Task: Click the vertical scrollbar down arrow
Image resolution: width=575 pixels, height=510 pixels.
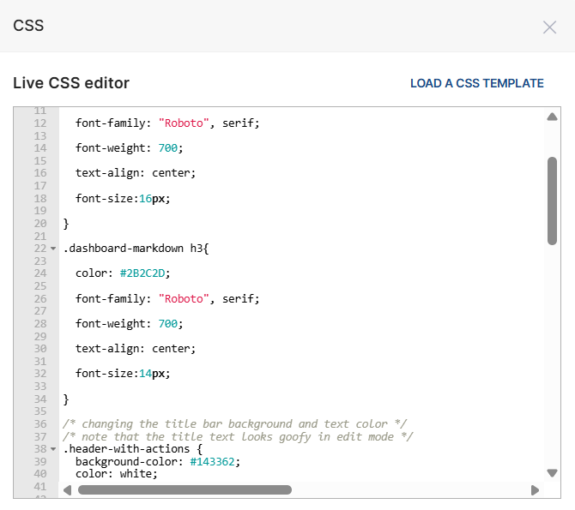Action: pos(552,472)
